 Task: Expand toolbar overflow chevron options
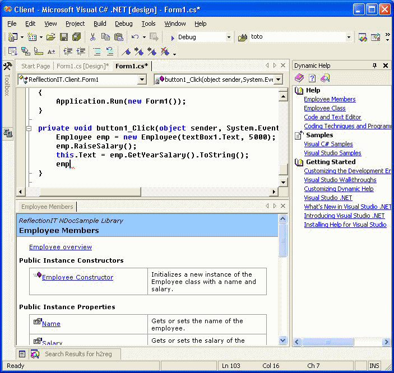pyautogui.click(x=387, y=37)
